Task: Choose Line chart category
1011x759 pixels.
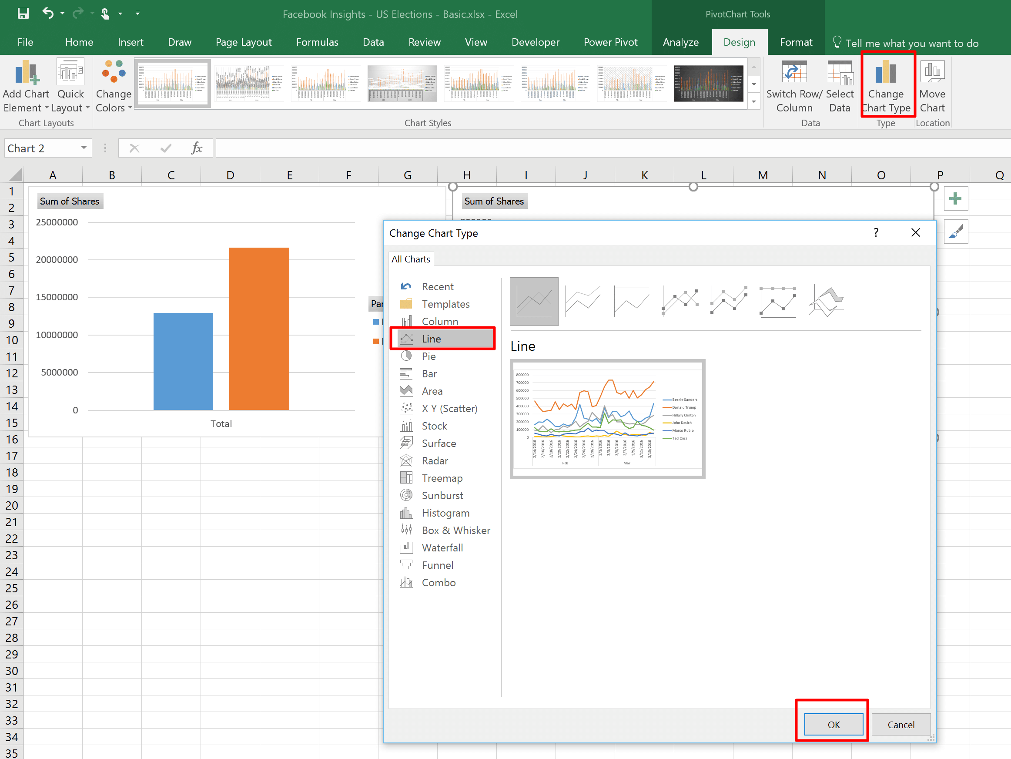Action: 445,339
